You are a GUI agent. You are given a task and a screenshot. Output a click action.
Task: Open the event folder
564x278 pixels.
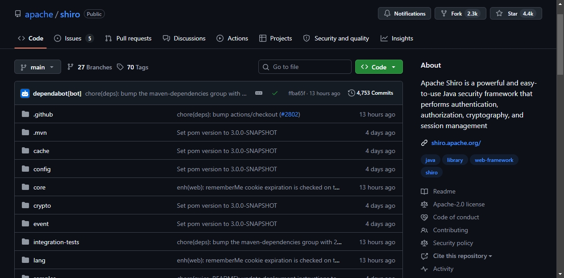click(41, 224)
